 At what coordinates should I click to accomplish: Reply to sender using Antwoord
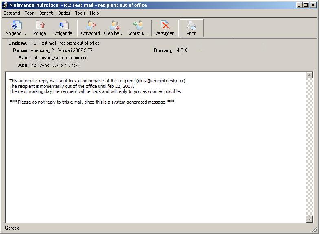click(x=90, y=28)
